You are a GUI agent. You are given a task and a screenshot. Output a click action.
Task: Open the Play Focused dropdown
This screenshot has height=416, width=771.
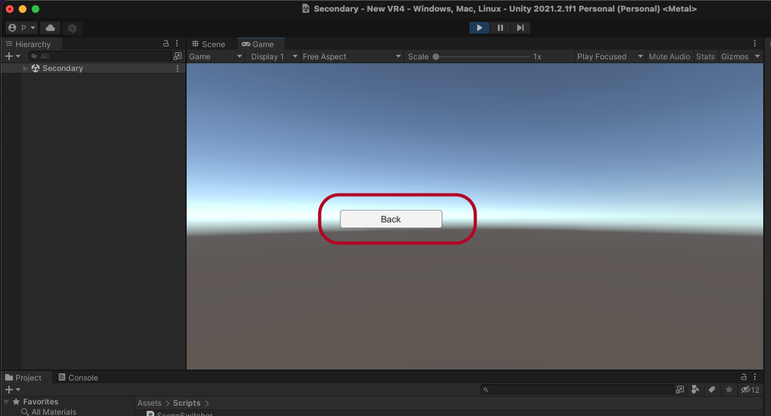[610, 57]
